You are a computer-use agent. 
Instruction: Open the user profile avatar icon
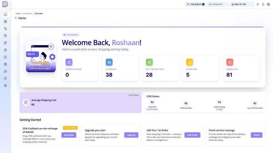268,4
